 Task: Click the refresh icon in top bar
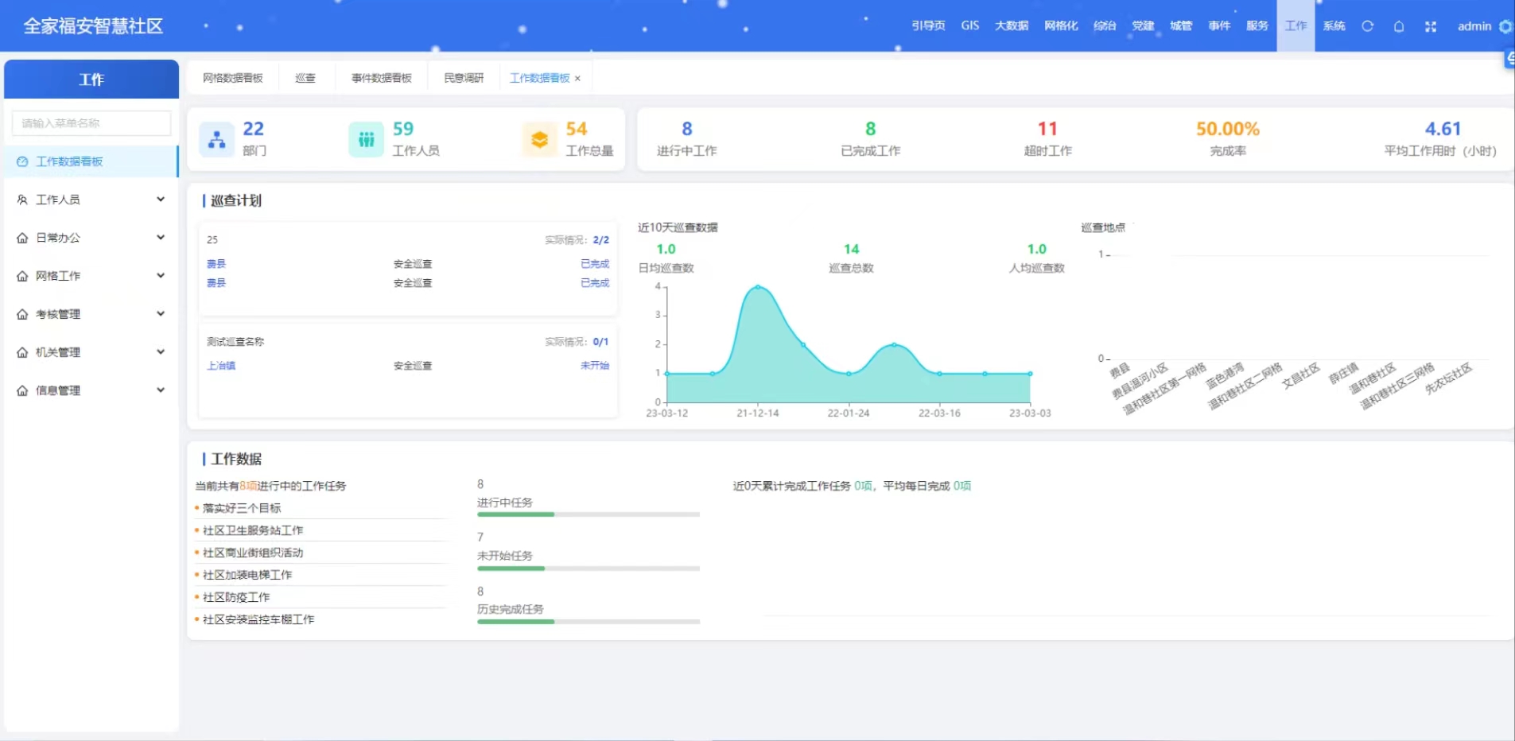(1367, 26)
